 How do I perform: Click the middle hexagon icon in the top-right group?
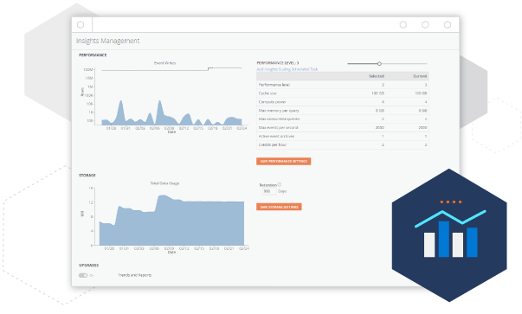(425, 24)
